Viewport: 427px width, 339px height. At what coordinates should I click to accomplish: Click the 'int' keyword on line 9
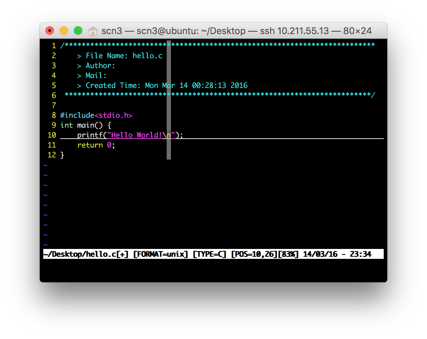click(67, 125)
